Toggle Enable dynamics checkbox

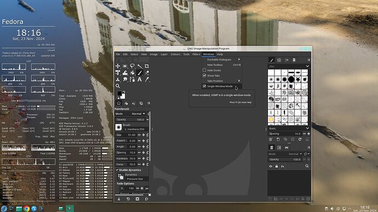coord(117,170)
